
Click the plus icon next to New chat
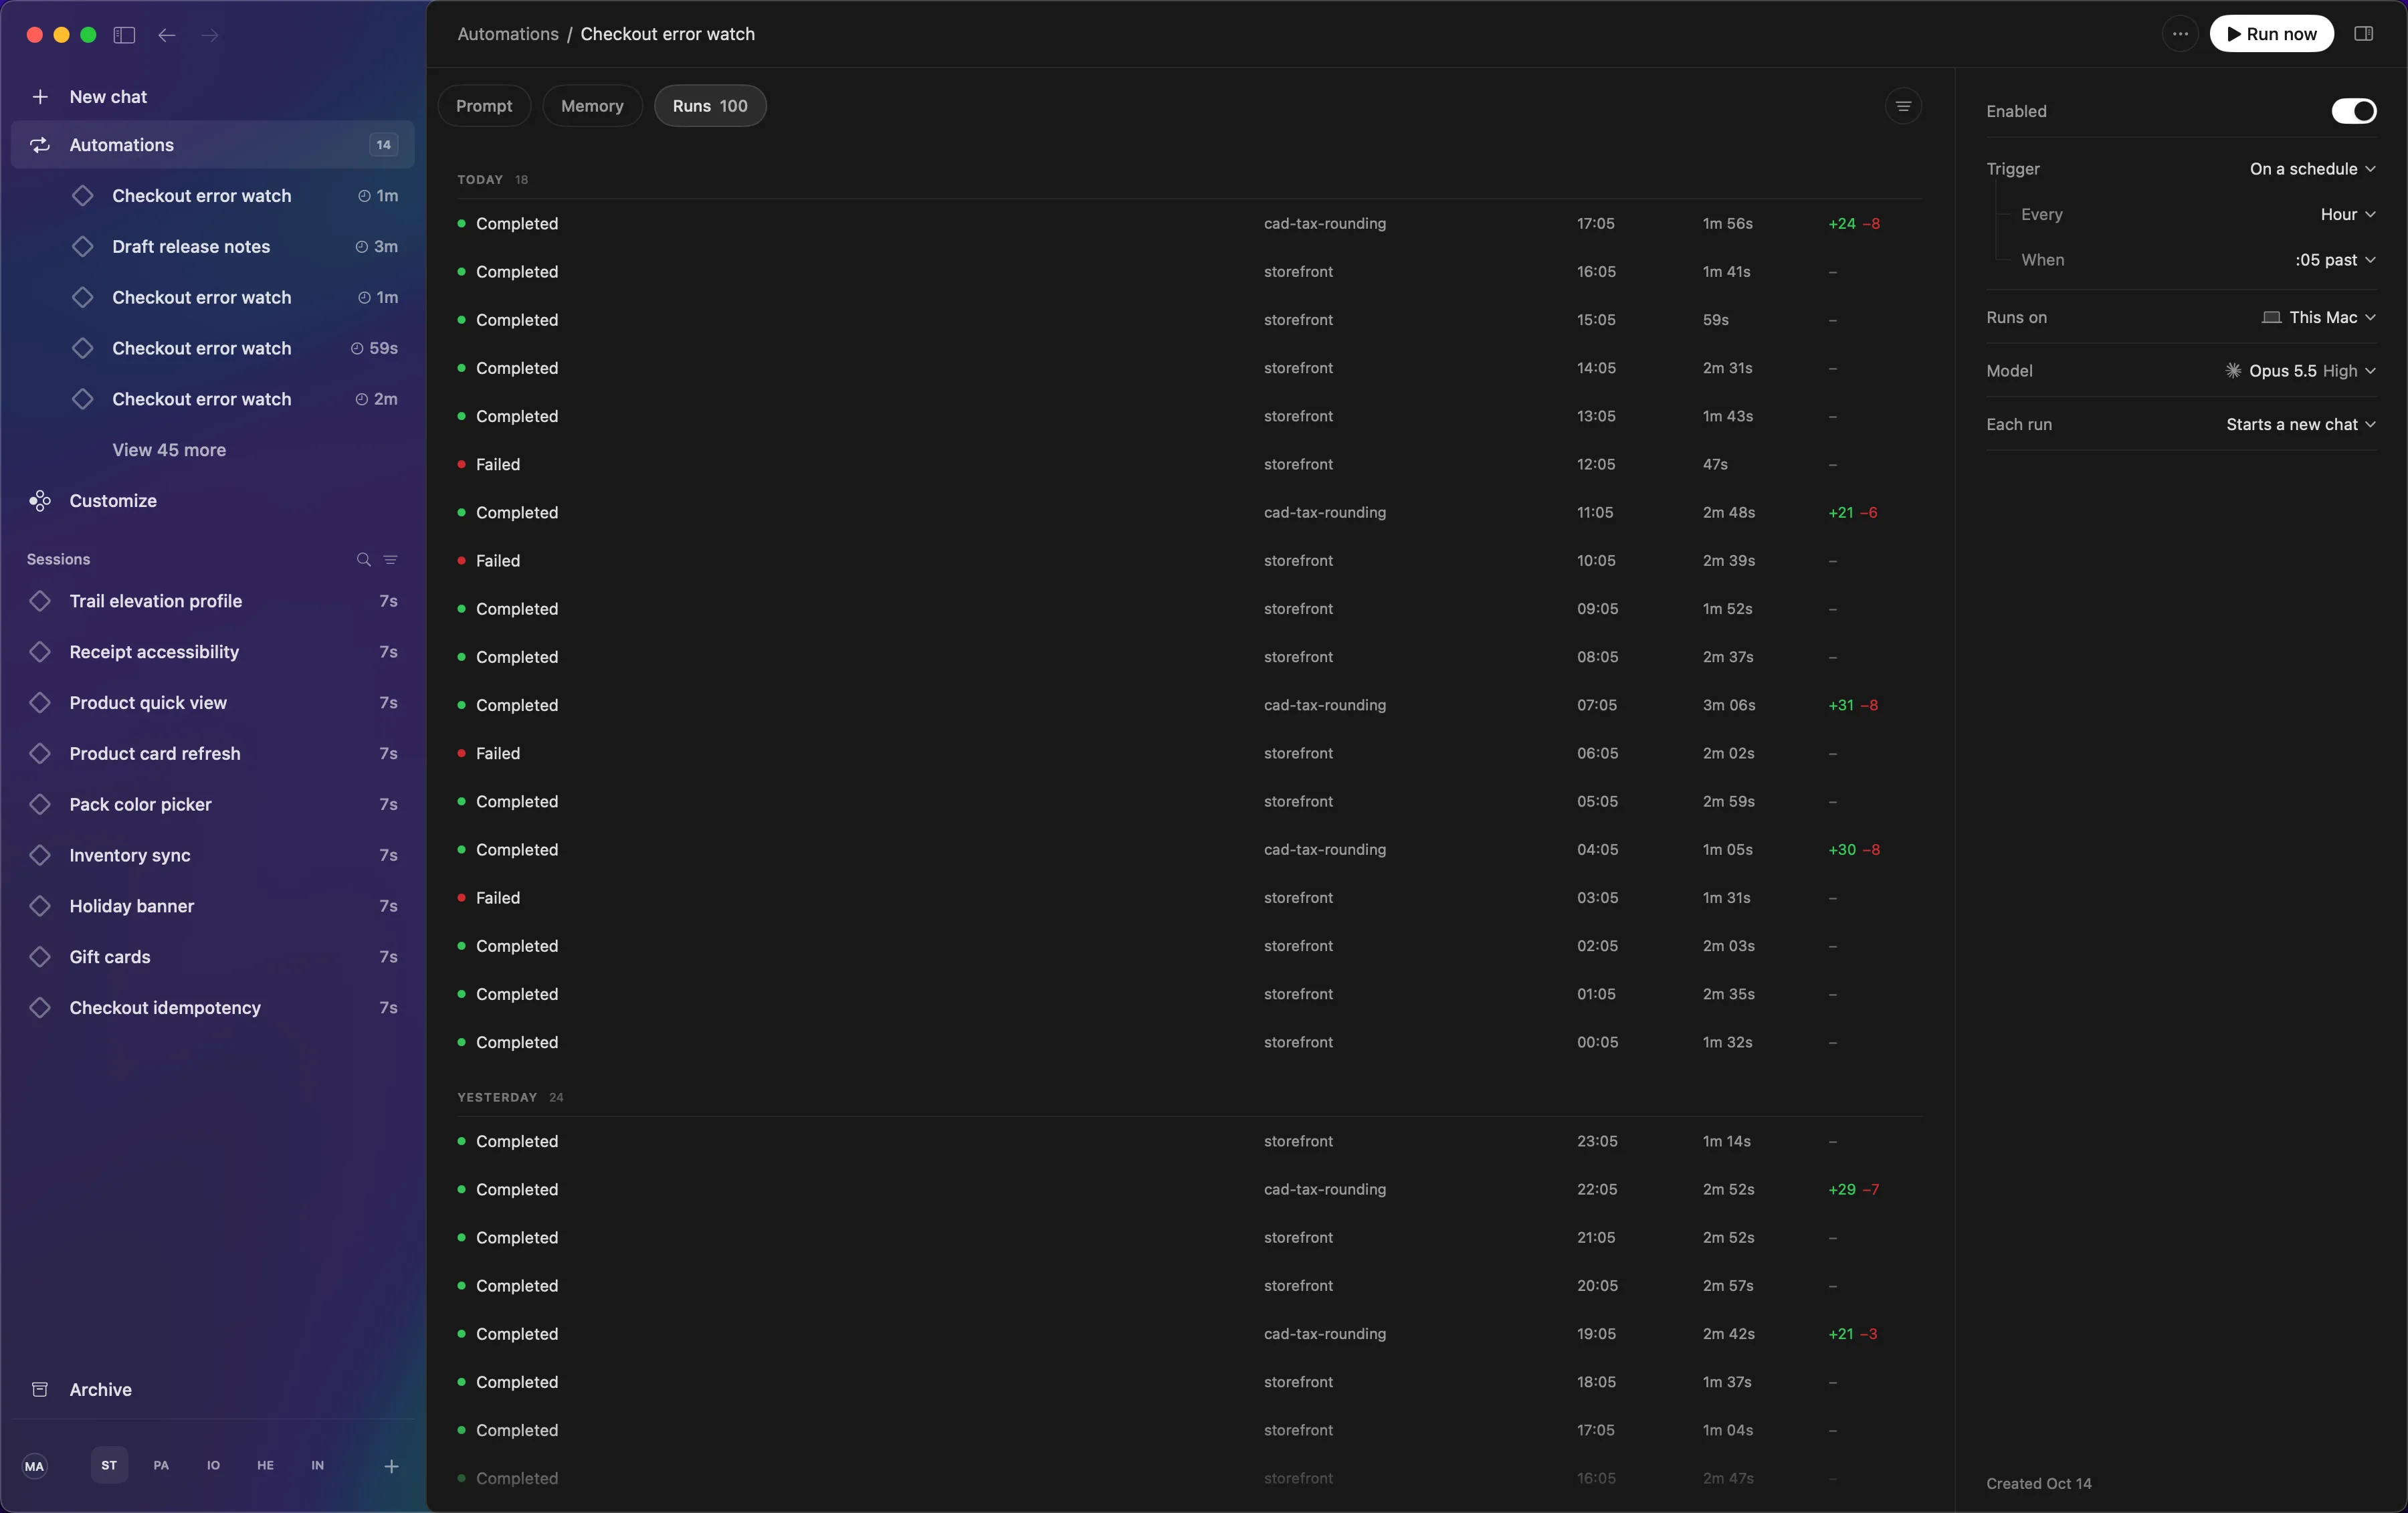40,97
